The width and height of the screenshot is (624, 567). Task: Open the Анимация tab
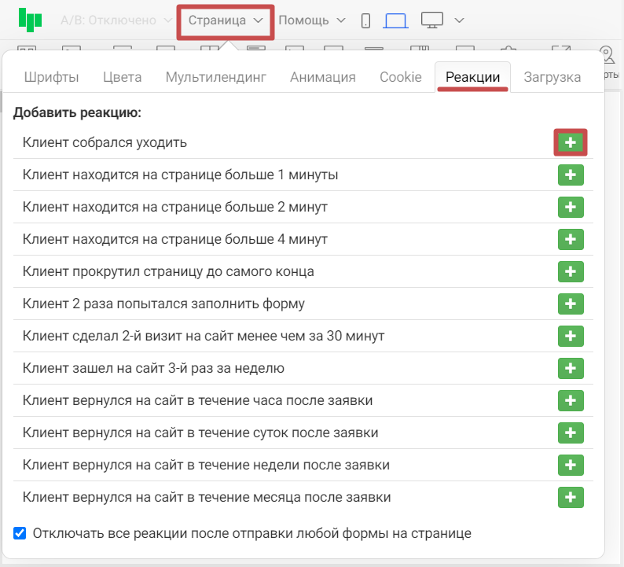322,77
